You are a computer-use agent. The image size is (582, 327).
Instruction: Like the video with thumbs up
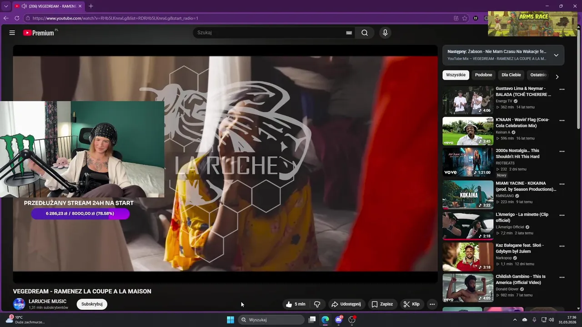296,304
